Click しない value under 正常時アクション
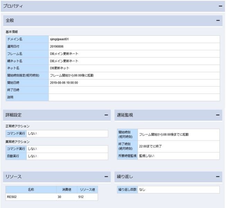This screenshot has width=226, height=208. 32,133
